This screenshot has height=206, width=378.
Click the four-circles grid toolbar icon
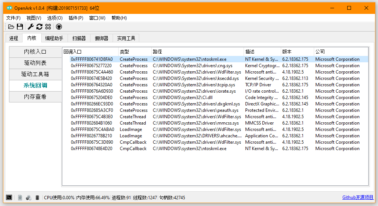[48, 27]
